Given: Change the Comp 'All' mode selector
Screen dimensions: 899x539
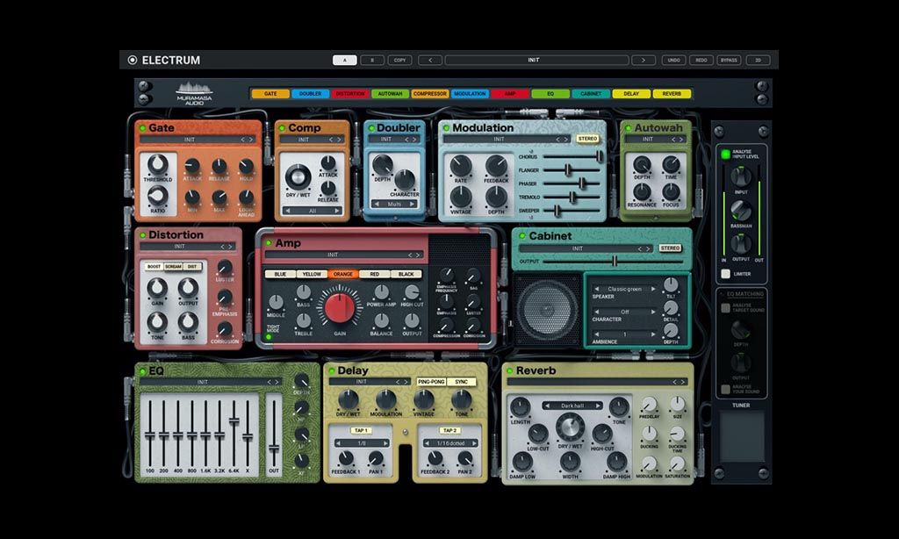Looking at the screenshot, I should click(x=313, y=211).
